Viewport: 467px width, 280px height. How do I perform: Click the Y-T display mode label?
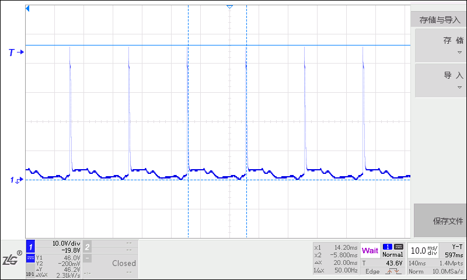pyautogui.click(x=457, y=247)
